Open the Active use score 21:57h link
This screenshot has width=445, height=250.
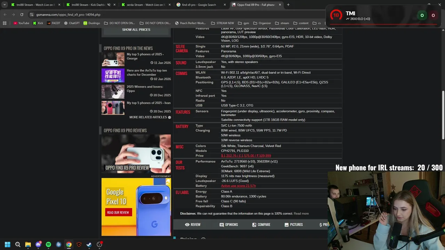(x=238, y=186)
